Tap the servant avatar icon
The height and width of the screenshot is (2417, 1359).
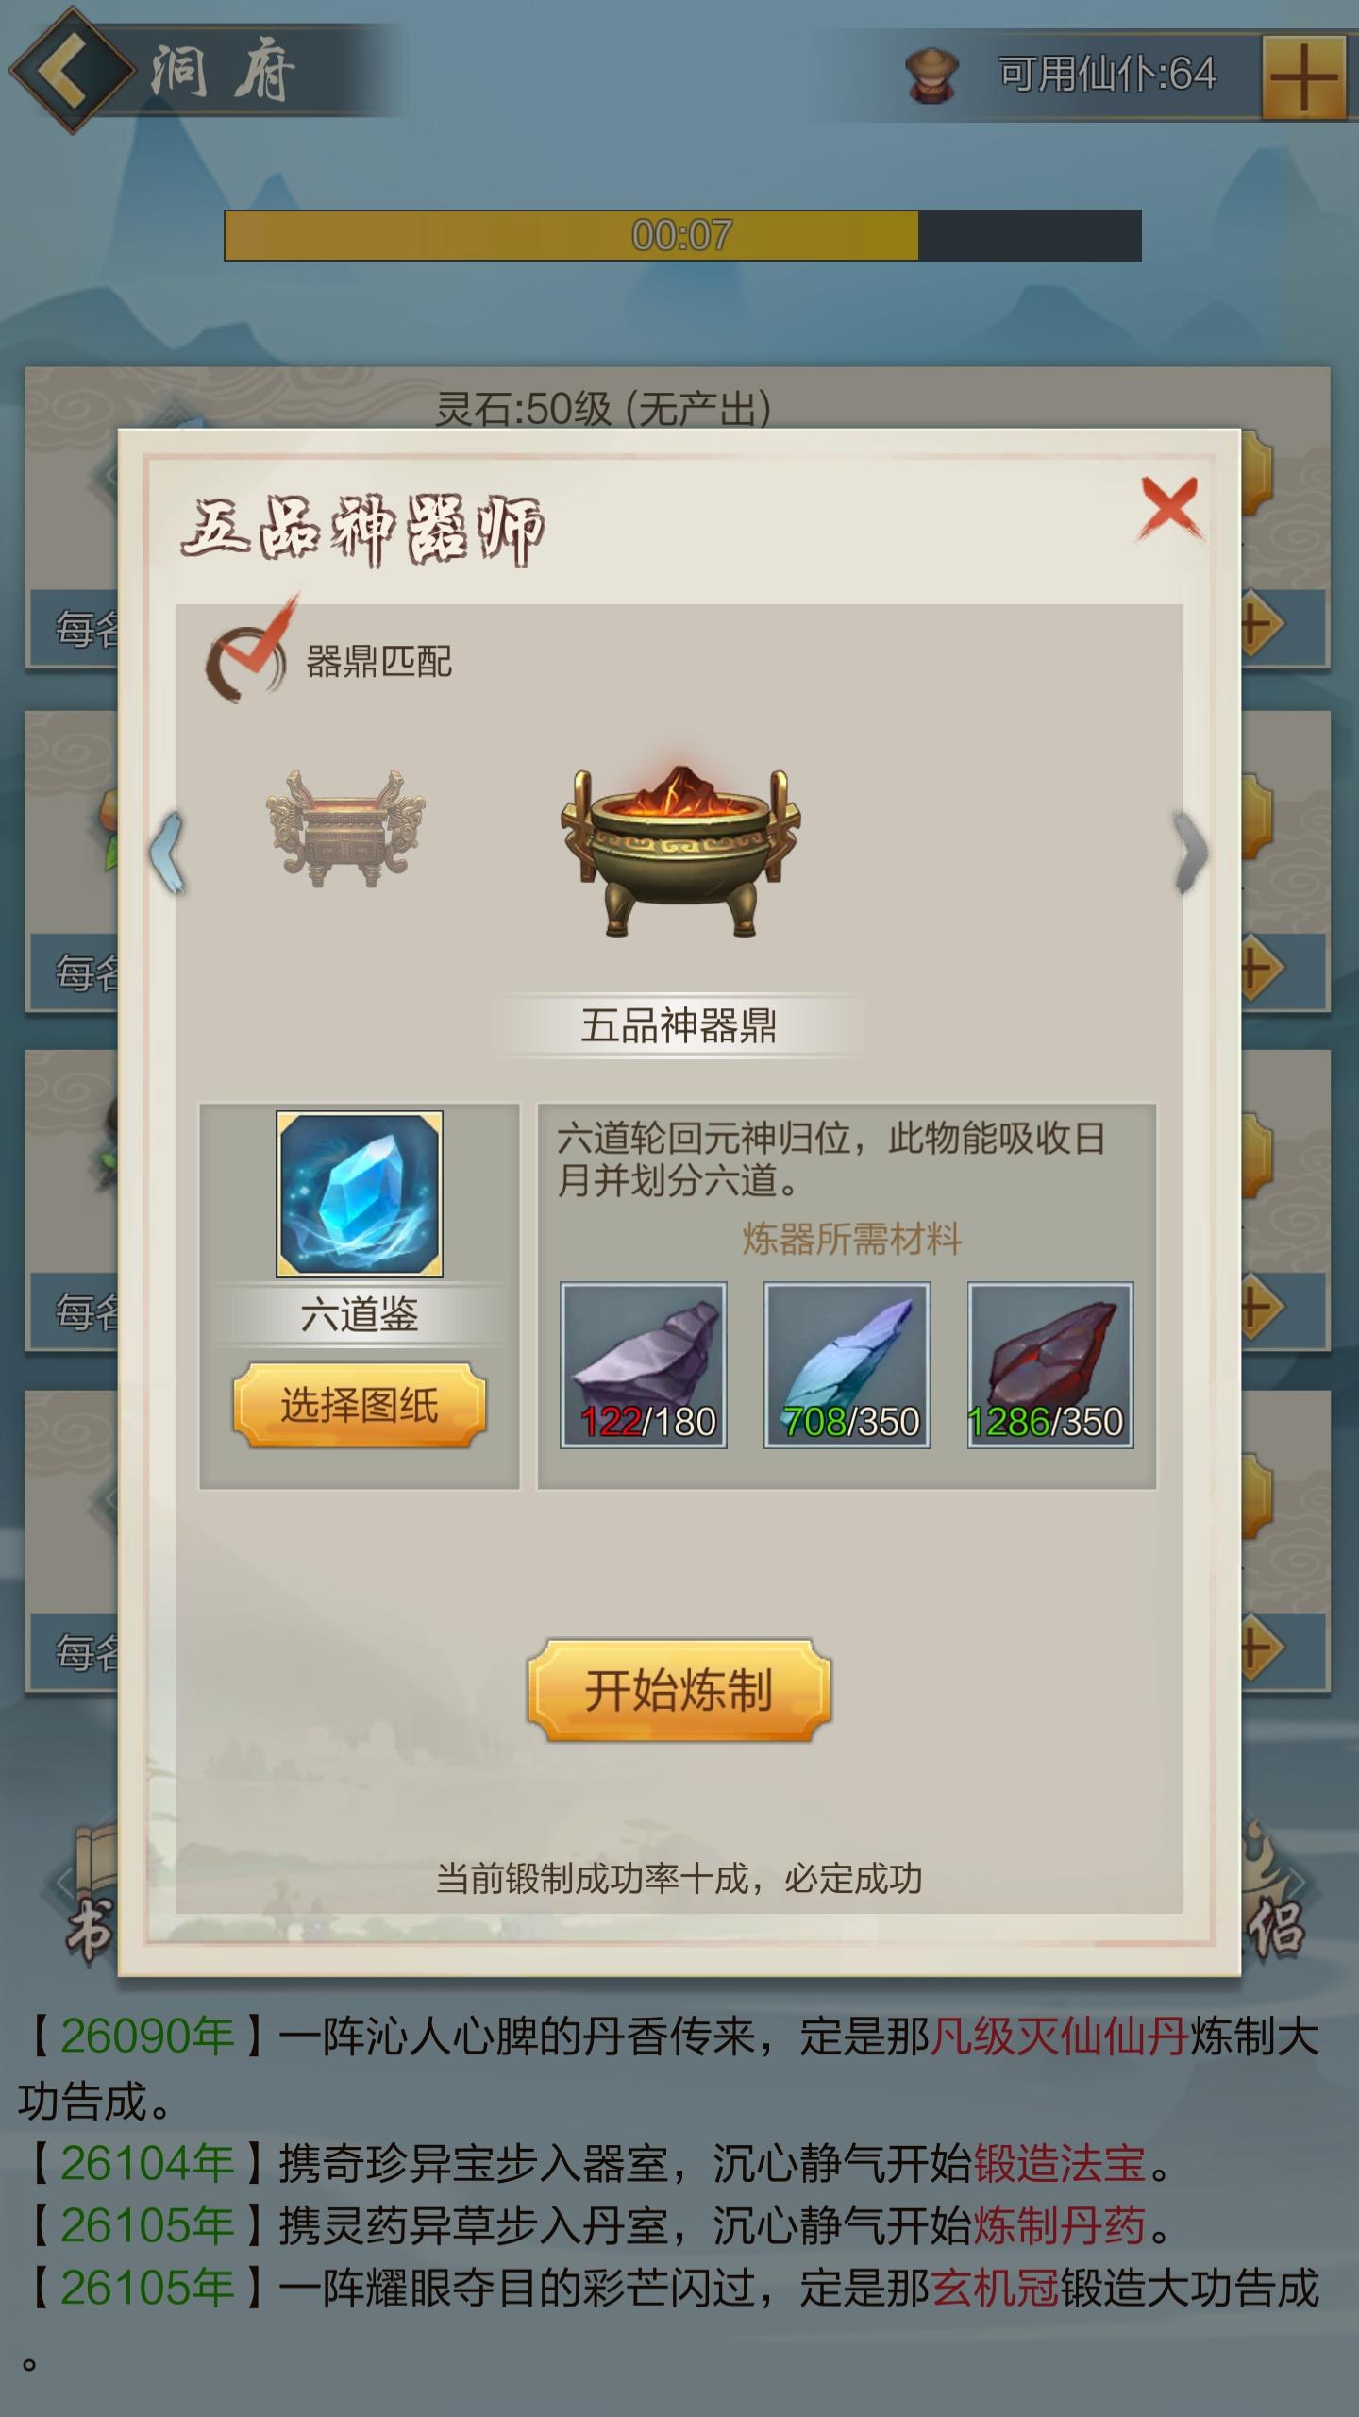point(932,76)
